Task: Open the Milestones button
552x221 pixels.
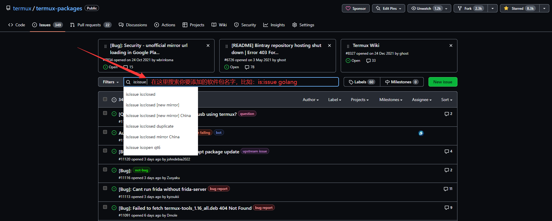Action: click(402, 82)
